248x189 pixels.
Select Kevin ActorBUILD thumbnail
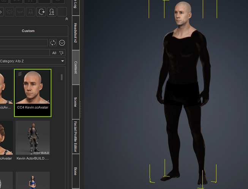point(33,141)
